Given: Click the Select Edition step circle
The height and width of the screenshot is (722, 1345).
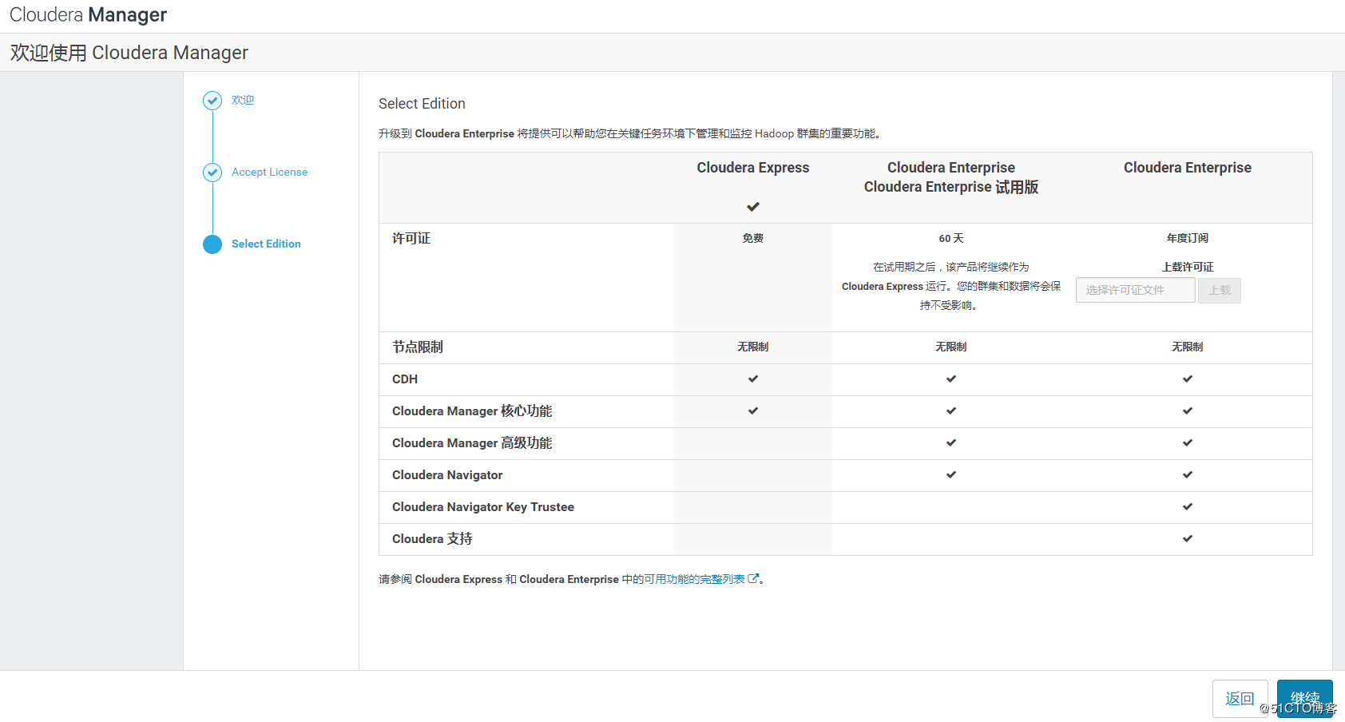Looking at the screenshot, I should coord(212,244).
